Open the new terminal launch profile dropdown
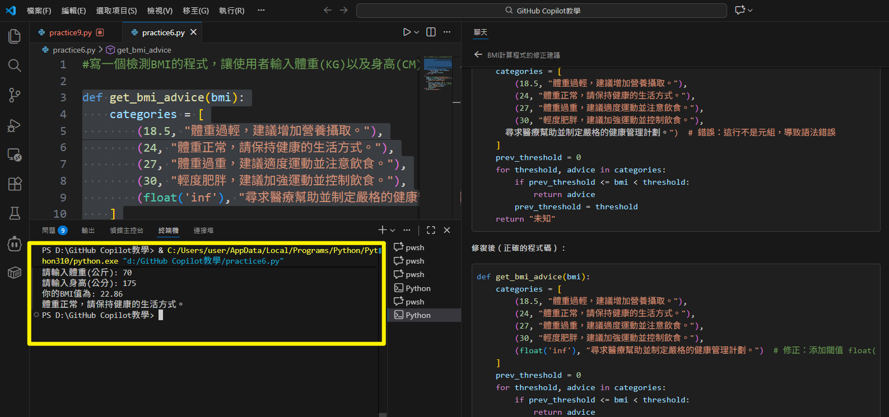This screenshot has height=417, width=889. tap(393, 230)
